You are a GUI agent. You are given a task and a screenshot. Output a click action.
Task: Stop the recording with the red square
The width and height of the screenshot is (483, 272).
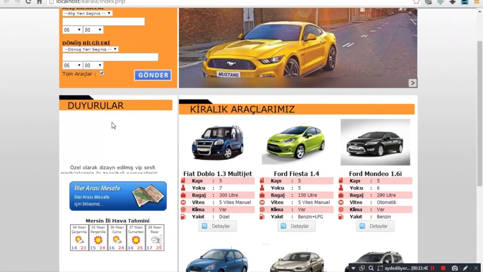pyautogui.click(x=443, y=268)
